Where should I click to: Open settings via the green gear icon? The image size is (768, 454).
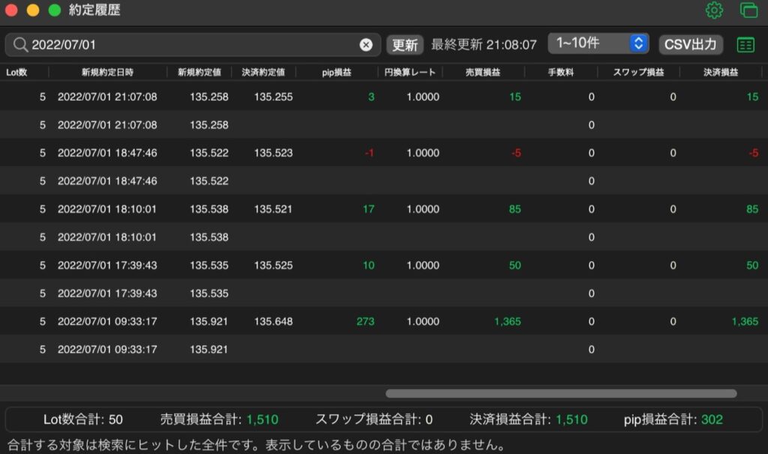click(x=714, y=10)
